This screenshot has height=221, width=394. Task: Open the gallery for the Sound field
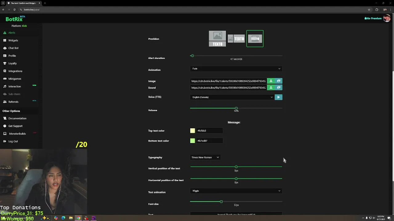(279, 87)
